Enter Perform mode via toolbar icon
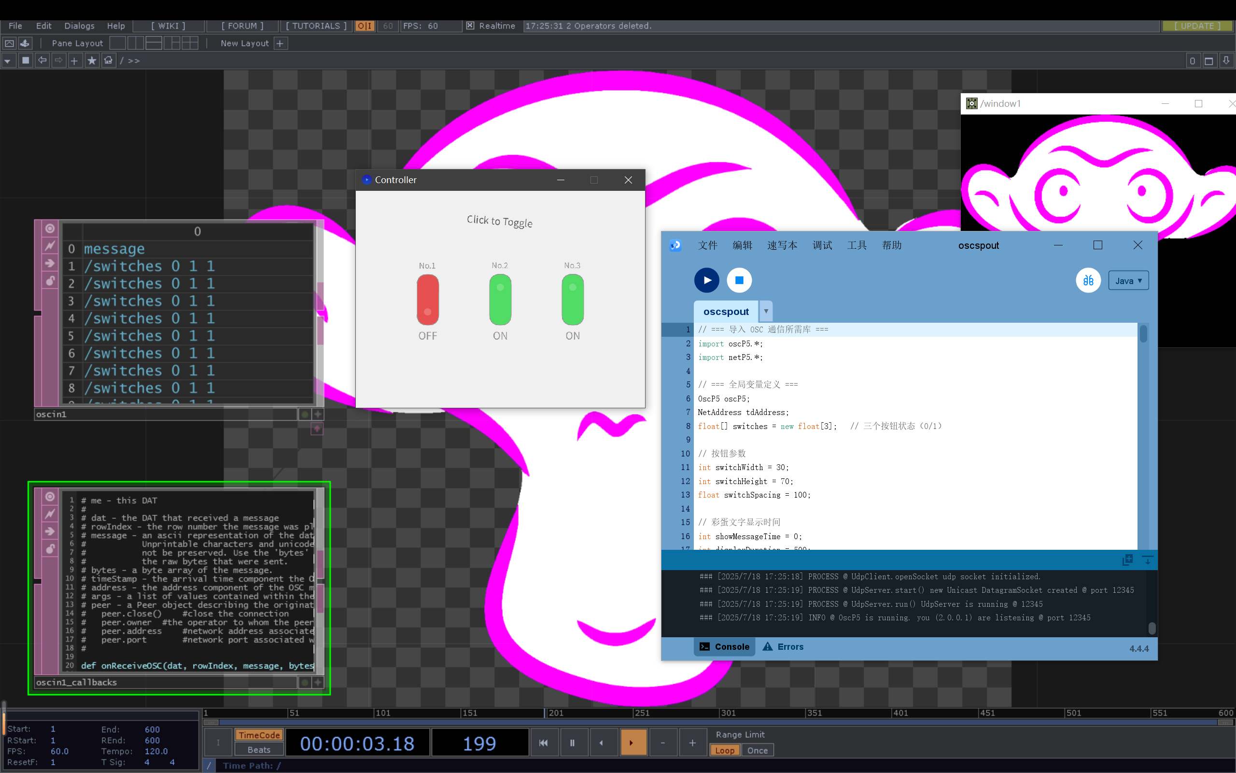The width and height of the screenshot is (1236, 773). 9,43
